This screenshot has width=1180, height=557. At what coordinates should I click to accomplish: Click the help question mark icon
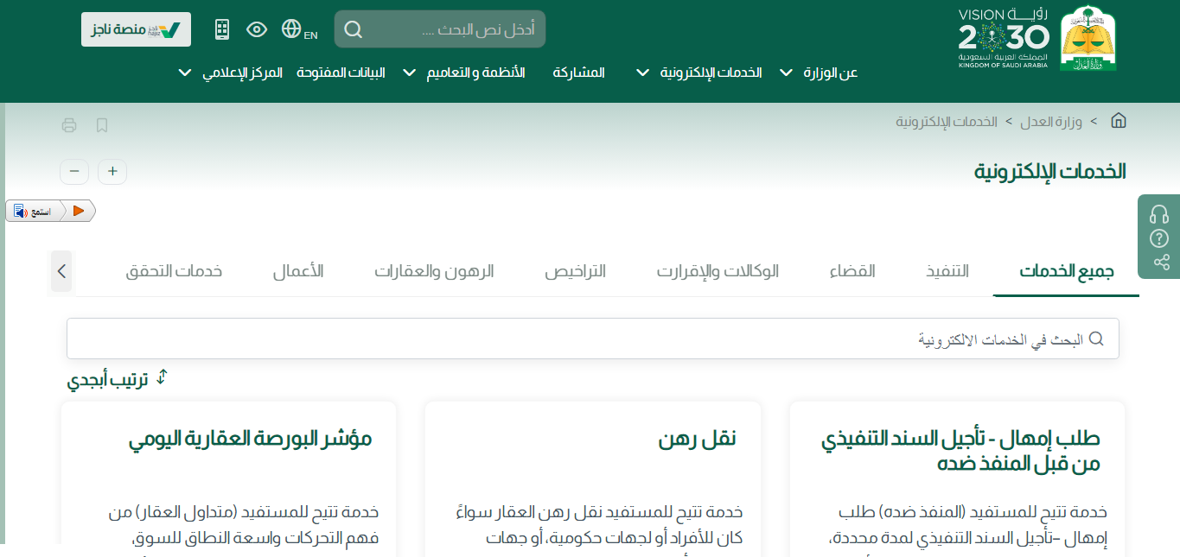coord(1159,238)
